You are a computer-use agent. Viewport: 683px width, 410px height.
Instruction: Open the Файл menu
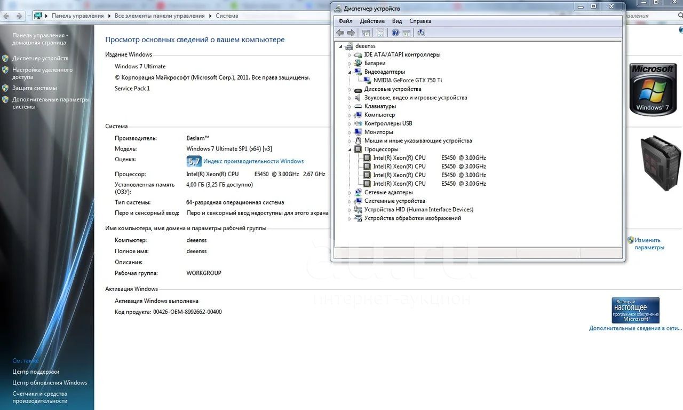coord(345,21)
